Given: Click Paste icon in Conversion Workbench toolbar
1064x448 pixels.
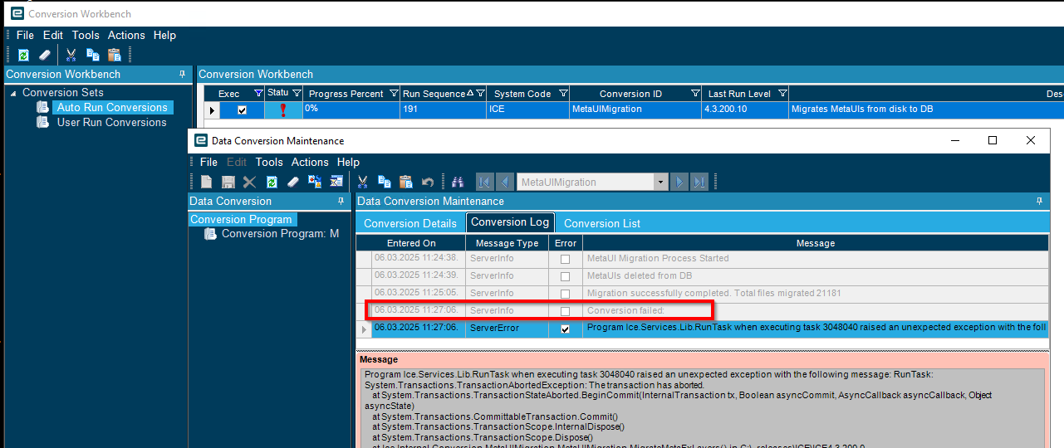Looking at the screenshot, I should (x=115, y=55).
